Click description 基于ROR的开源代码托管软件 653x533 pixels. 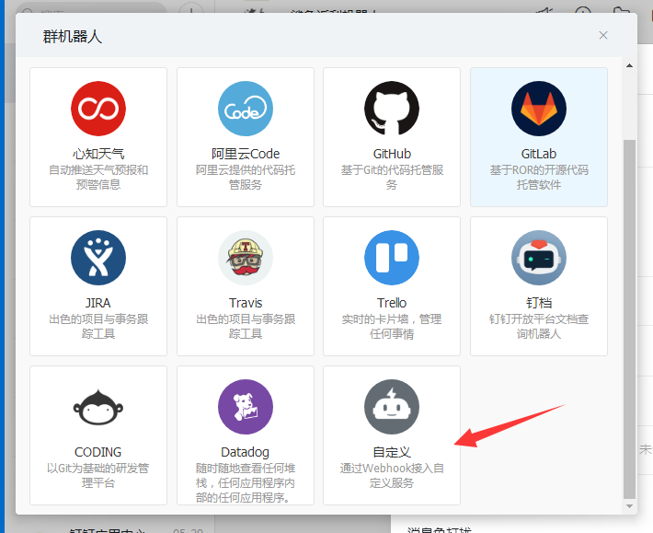point(539,177)
